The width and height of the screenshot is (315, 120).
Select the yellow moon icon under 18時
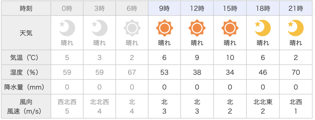263,28
